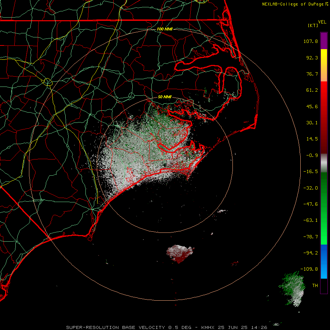Click the red outbound velocity echo offshore

click(180, 254)
